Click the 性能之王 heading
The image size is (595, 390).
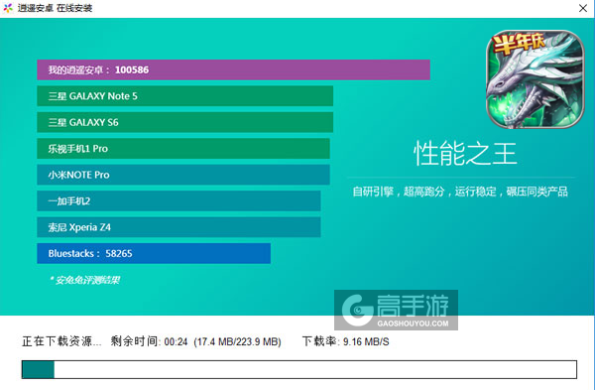click(x=465, y=154)
